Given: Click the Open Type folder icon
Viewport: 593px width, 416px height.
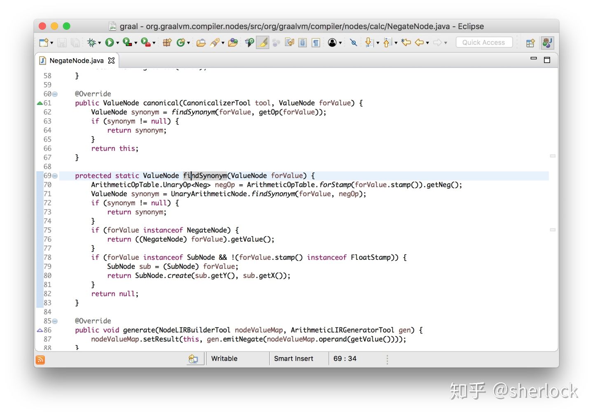Looking at the screenshot, I should click(201, 42).
